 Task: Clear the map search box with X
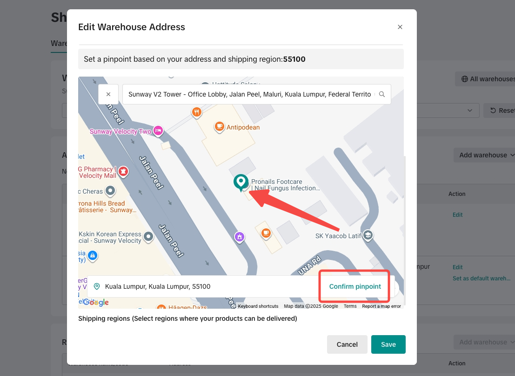point(108,94)
